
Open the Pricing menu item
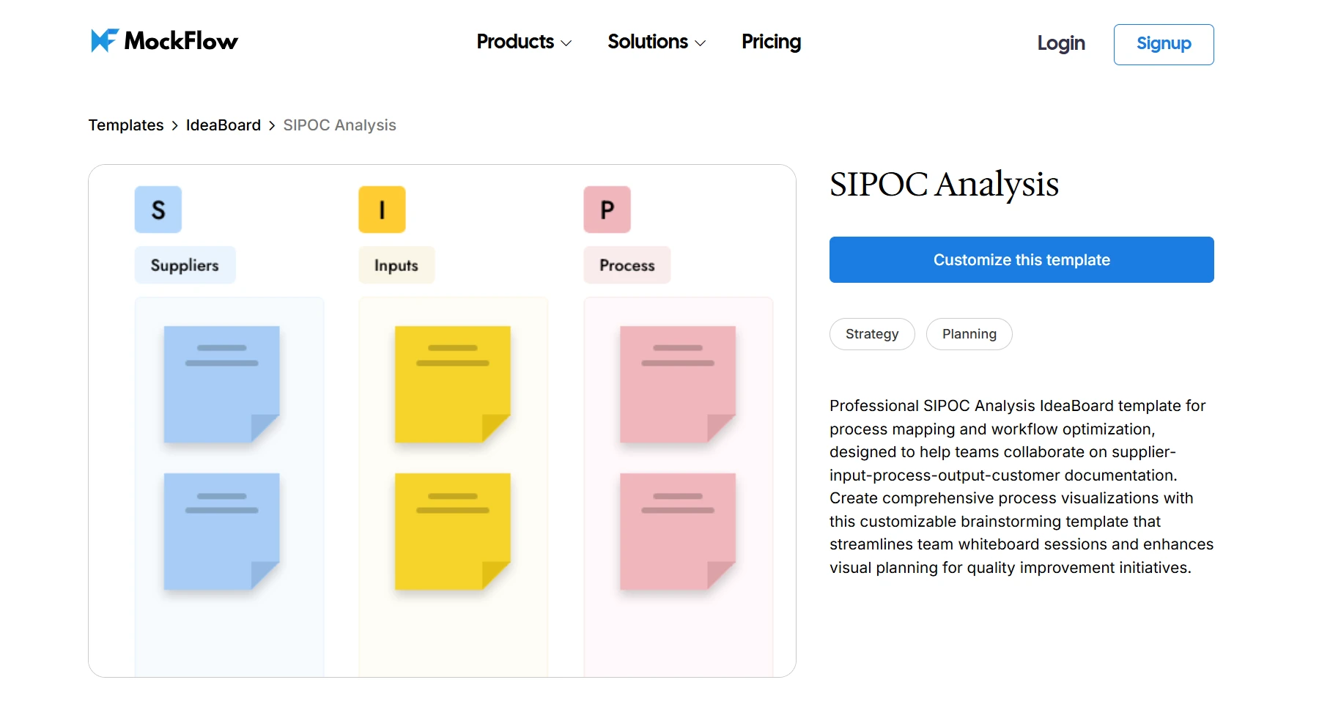pyautogui.click(x=771, y=42)
